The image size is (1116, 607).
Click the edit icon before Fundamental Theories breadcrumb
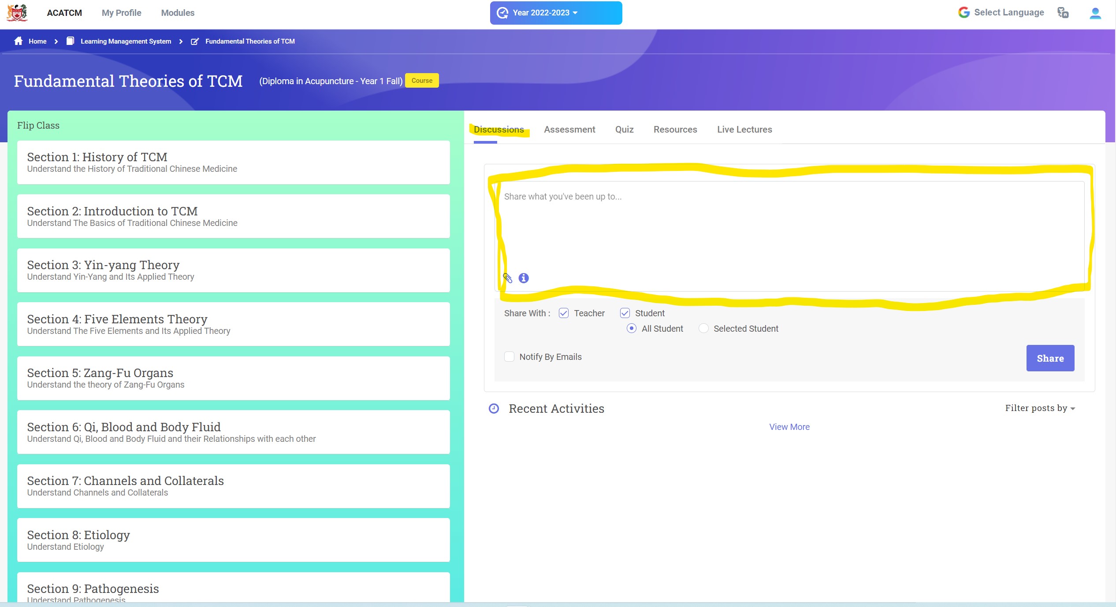point(194,41)
